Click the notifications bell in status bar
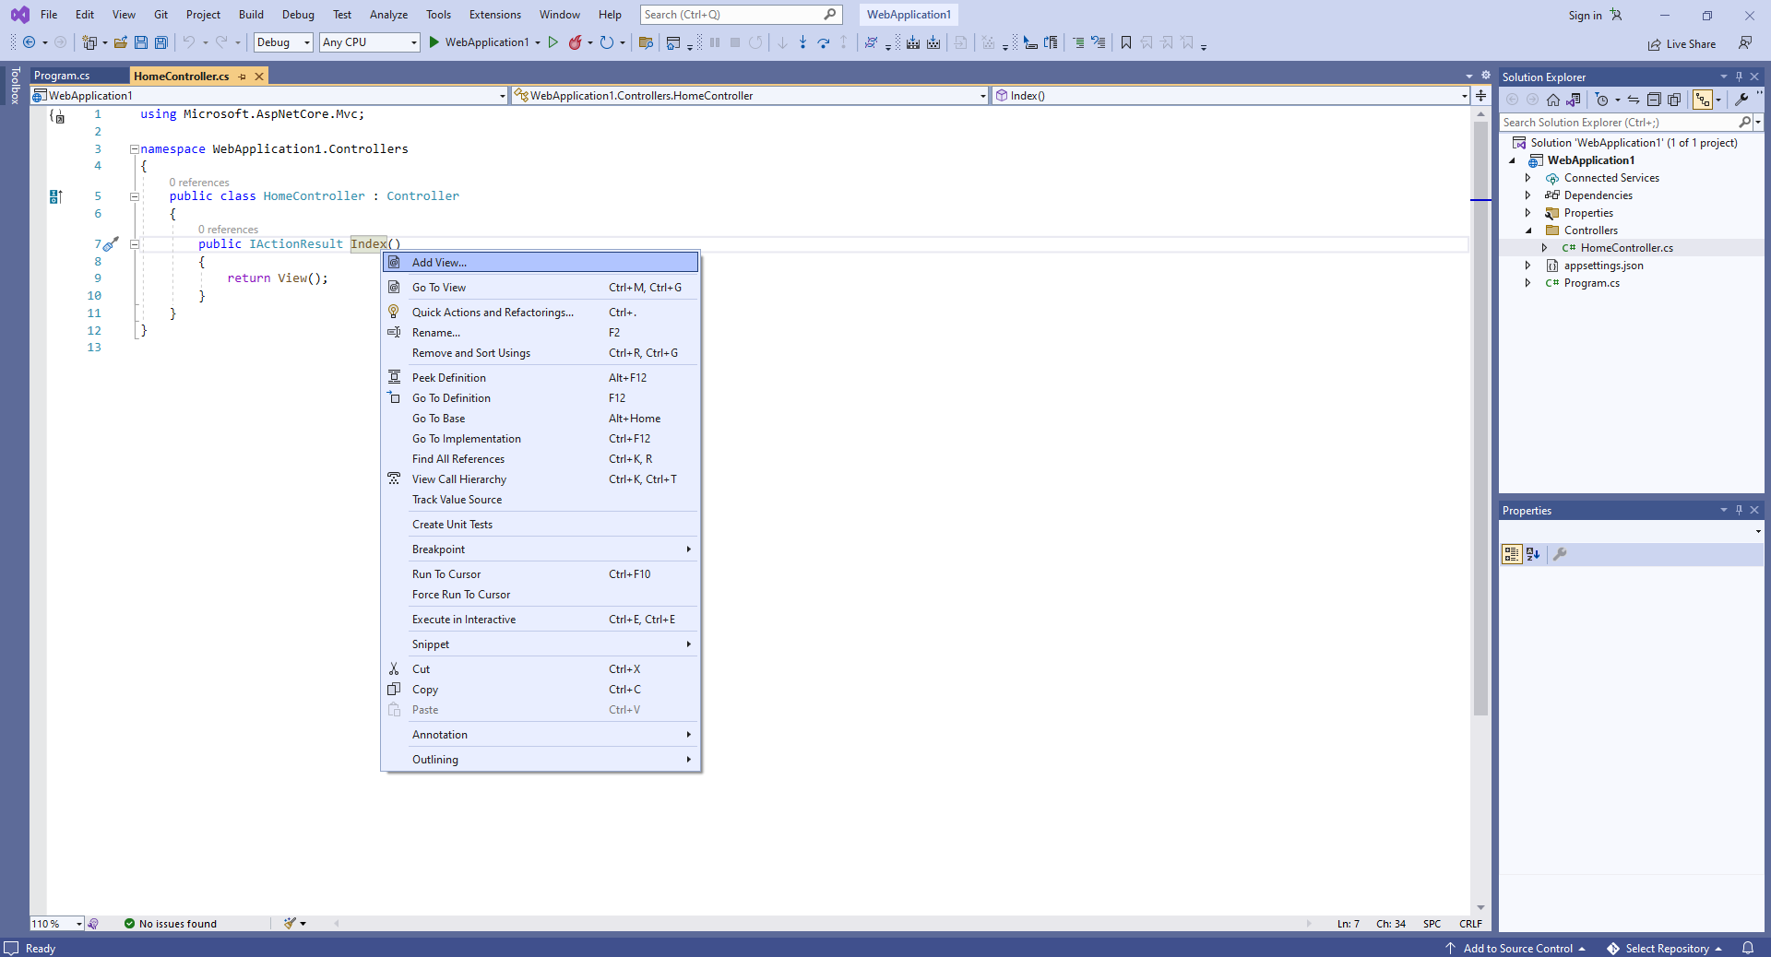1771x957 pixels. (1747, 948)
